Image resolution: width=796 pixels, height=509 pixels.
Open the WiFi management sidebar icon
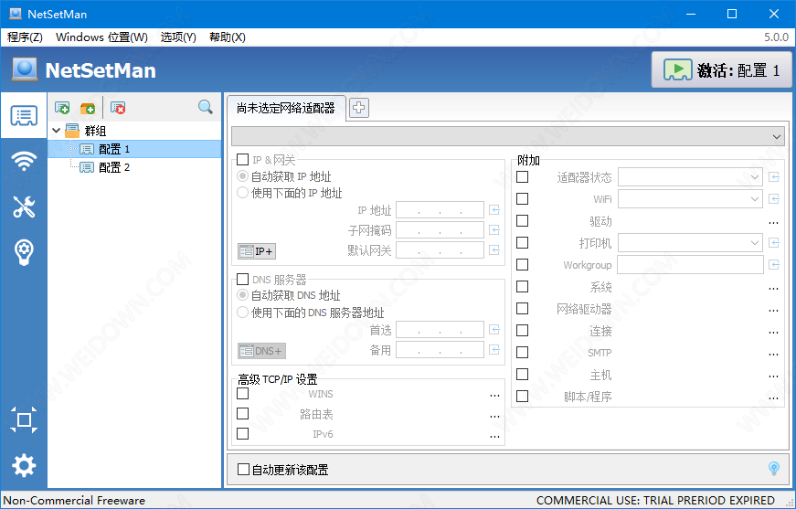24,161
